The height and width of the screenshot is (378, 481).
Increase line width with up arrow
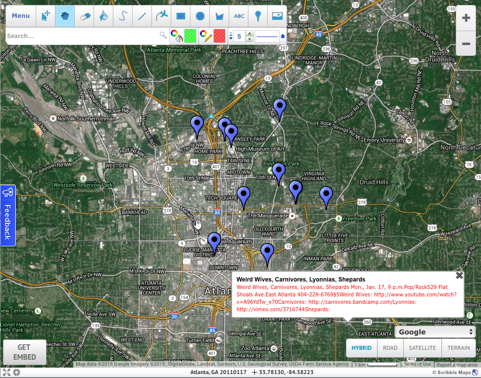pos(250,33)
